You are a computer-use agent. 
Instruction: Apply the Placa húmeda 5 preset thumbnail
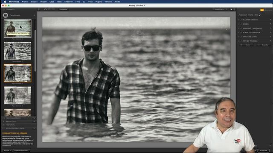[17, 95]
